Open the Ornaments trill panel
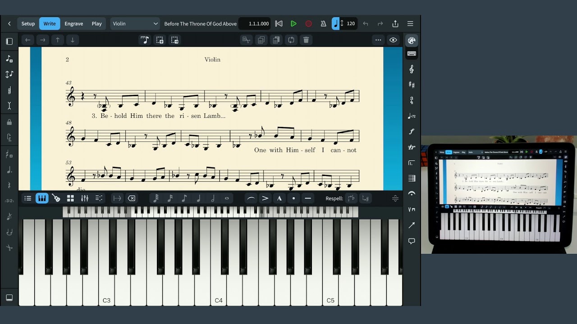Image resolution: width=577 pixels, height=324 pixels. (412, 147)
